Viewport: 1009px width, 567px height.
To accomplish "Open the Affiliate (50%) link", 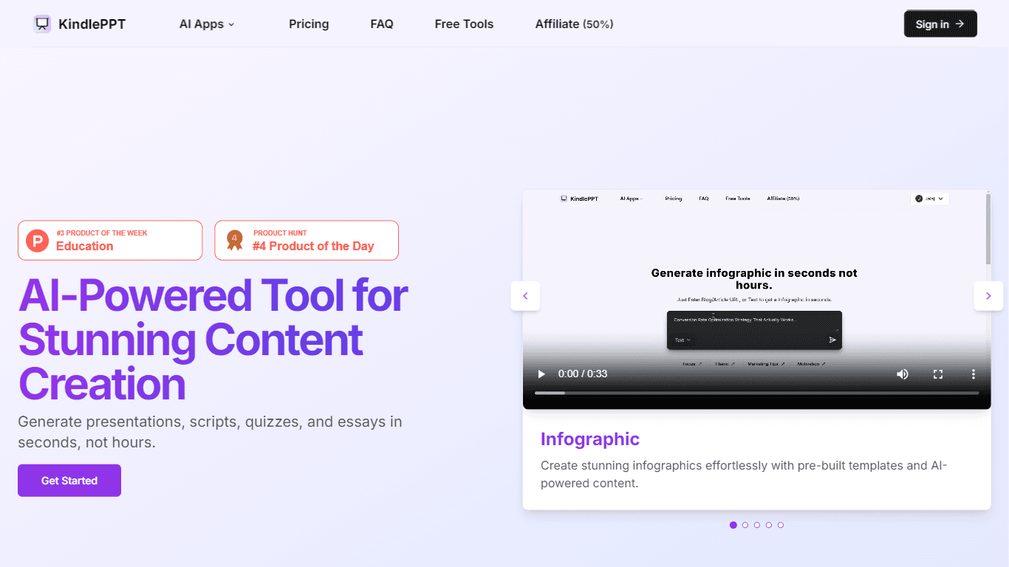I will [x=574, y=24].
